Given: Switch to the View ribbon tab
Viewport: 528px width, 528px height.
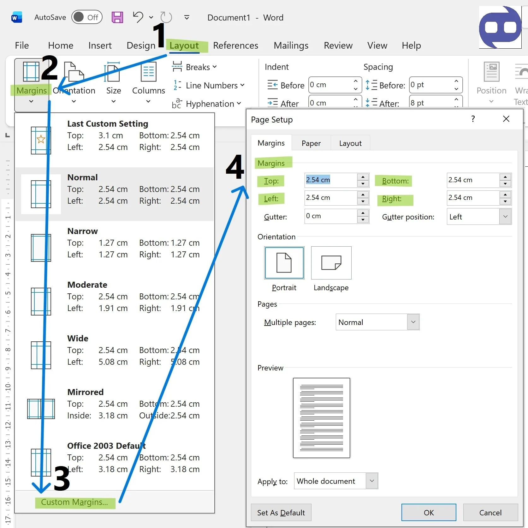Looking at the screenshot, I should click(377, 45).
